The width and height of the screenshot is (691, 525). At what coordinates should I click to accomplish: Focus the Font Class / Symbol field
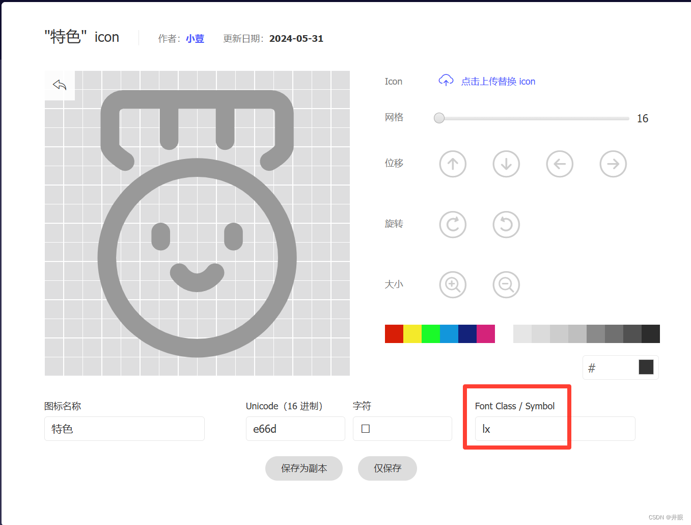(x=555, y=429)
